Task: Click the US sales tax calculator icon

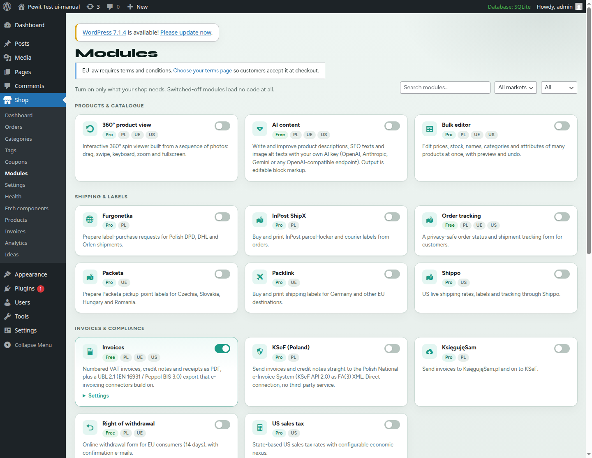Action: pos(260,428)
